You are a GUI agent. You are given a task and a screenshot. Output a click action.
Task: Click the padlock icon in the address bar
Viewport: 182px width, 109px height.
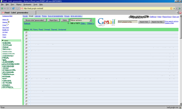pyautogui.click(x=174, y=8)
